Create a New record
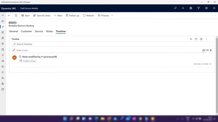Screen dimensions: 218x122 (58, 16)
